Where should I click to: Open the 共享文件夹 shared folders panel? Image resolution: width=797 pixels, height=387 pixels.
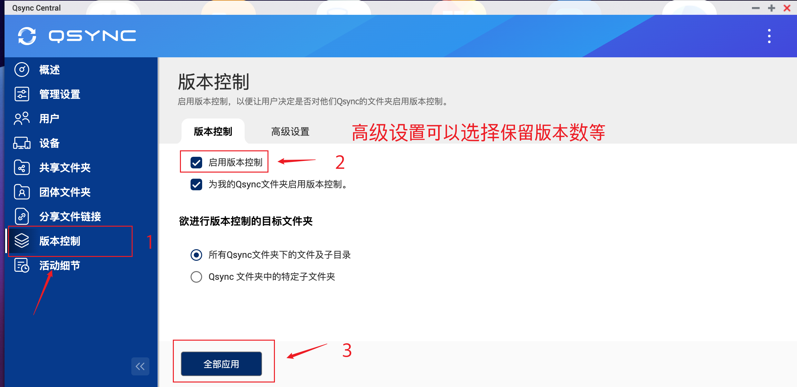(64, 168)
